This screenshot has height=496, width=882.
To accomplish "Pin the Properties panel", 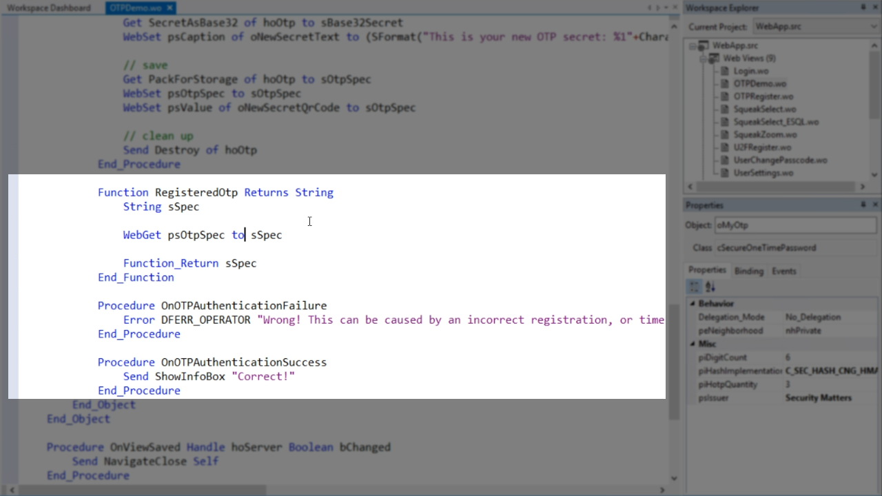I will pyautogui.click(x=863, y=205).
